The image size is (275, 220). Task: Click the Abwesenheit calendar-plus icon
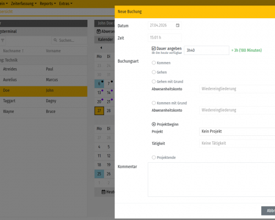[98, 31]
